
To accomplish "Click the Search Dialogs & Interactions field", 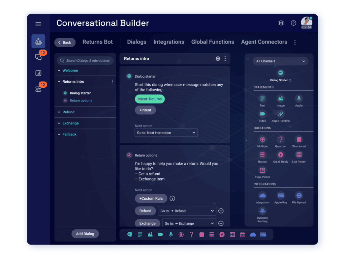I will 85,61.
